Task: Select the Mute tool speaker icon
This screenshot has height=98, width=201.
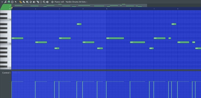Action: pos(34,2)
